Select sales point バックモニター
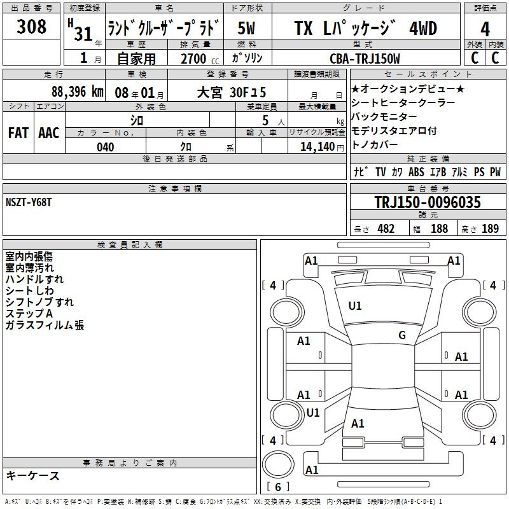This screenshot has height=509, width=509. [384, 116]
